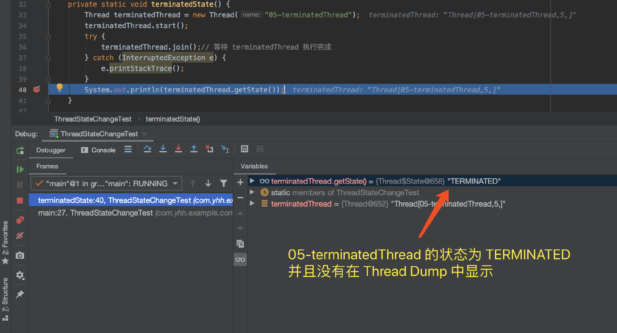Viewport: 617px width, 333px height.
Task: Click the Step Out icon
Action: 194,149
